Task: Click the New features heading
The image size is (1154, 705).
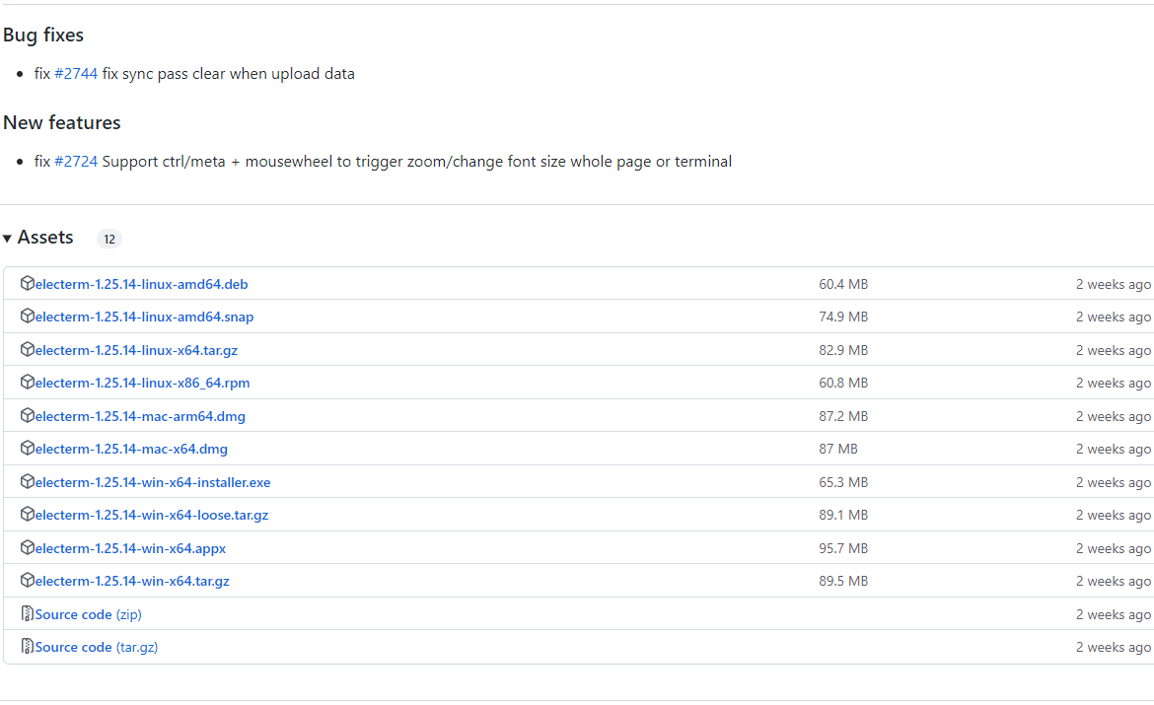Action: pyautogui.click(x=62, y=122)
